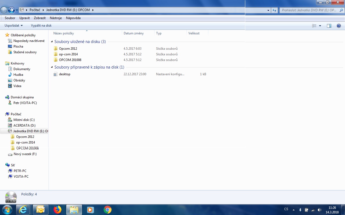The image size is (345, 215).
Task: Open the help question mark icon
Action: [339, 26]
